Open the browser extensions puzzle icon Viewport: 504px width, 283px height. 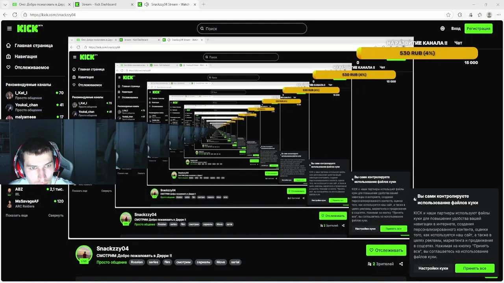pos(460,15)
